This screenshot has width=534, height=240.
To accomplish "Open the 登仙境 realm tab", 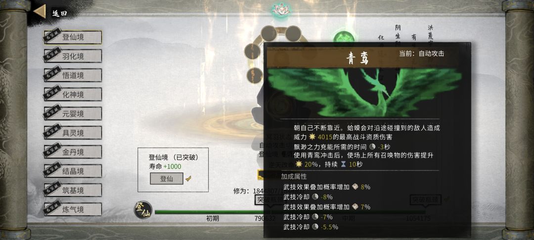I will click(x=73, y=37).
